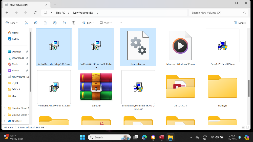Viewport: 253px width, 142px height.
Task: Open the notifications bell icon
Action: [240, 137]
